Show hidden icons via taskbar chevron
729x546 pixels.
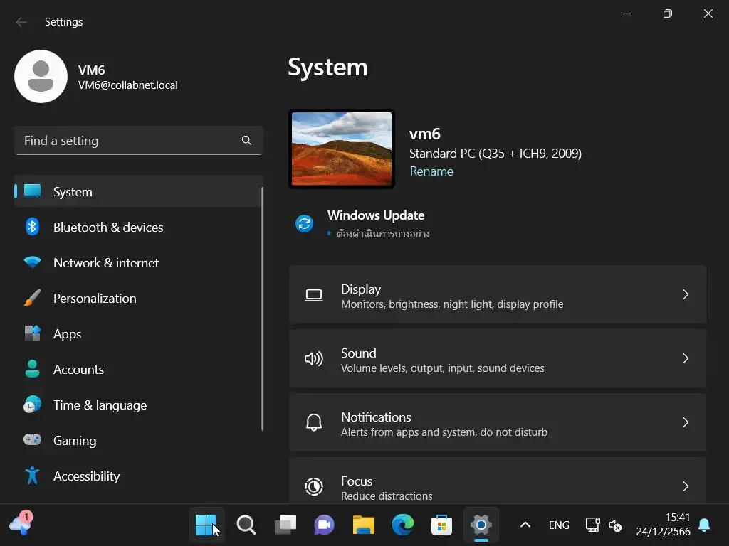[x=525, y=525]
